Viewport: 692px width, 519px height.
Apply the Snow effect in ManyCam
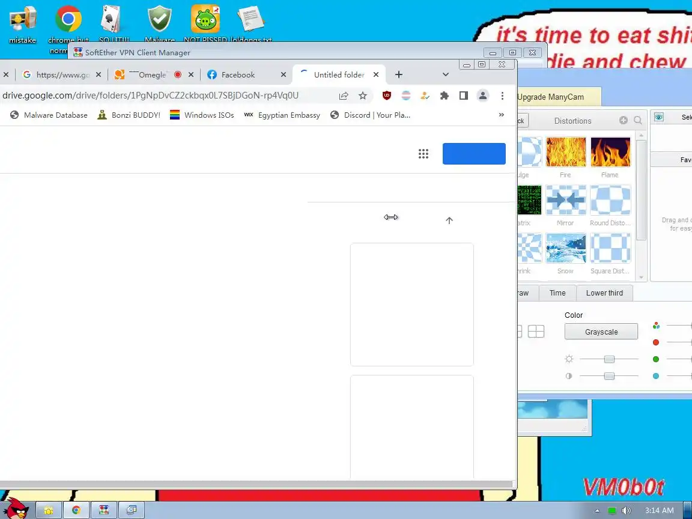[x=565, y=253]
